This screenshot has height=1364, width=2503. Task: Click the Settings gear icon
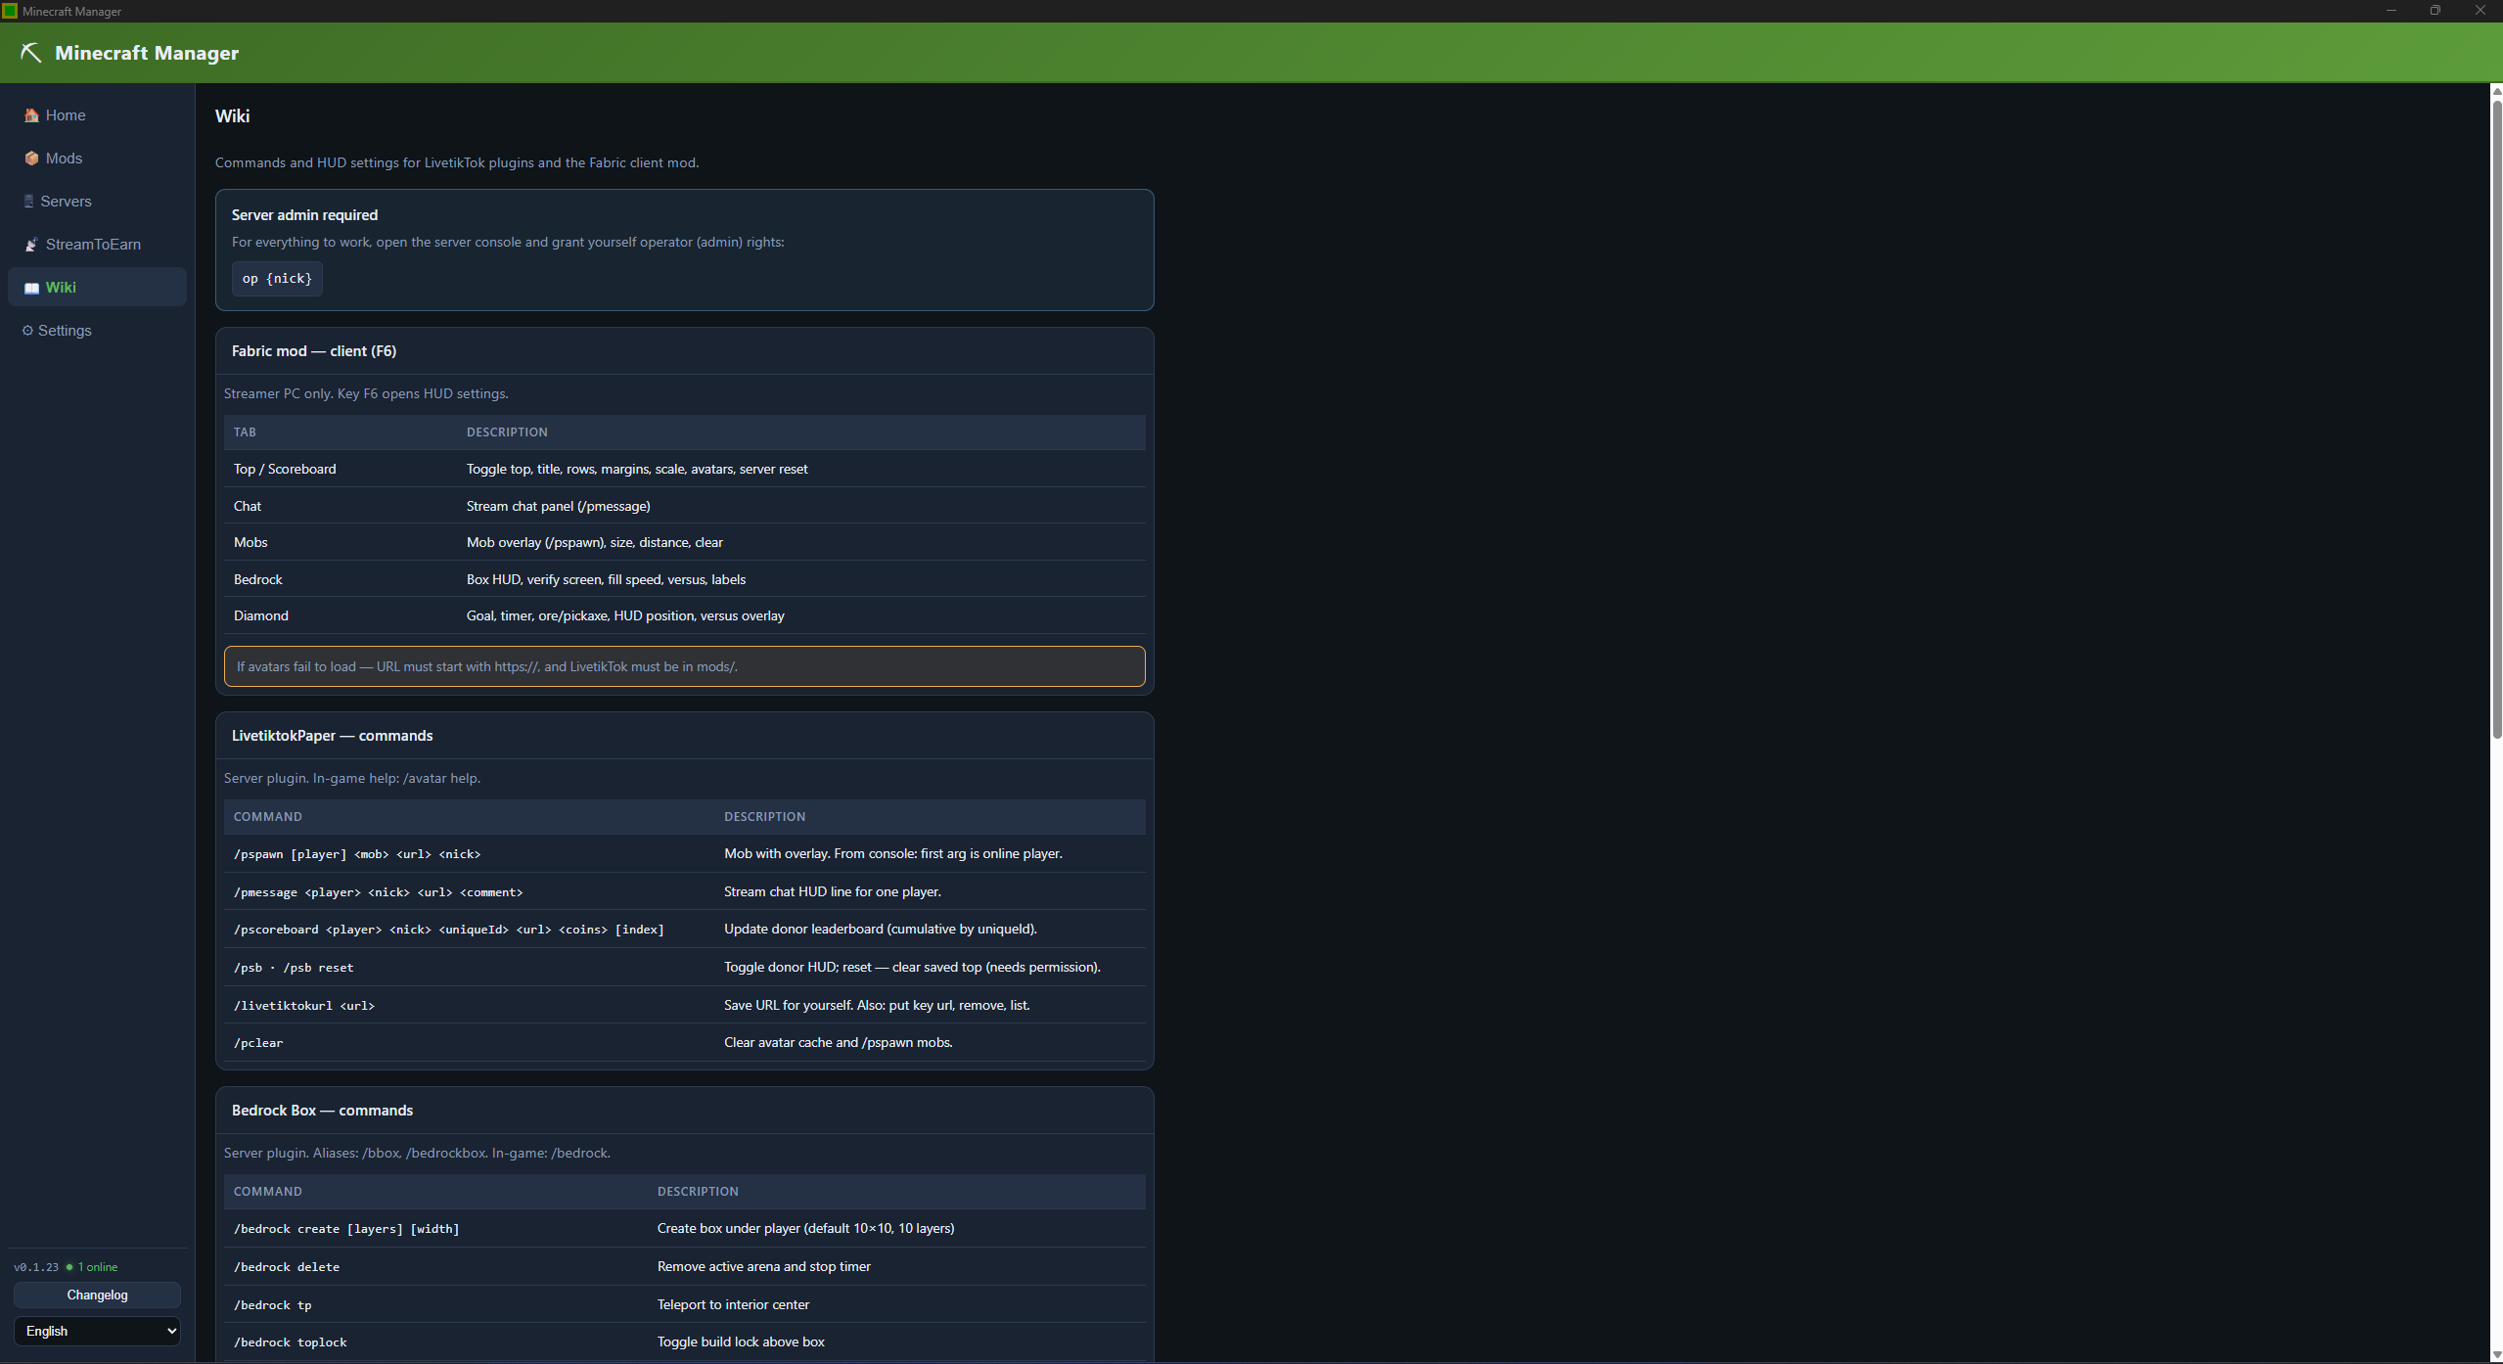(27, 331)
